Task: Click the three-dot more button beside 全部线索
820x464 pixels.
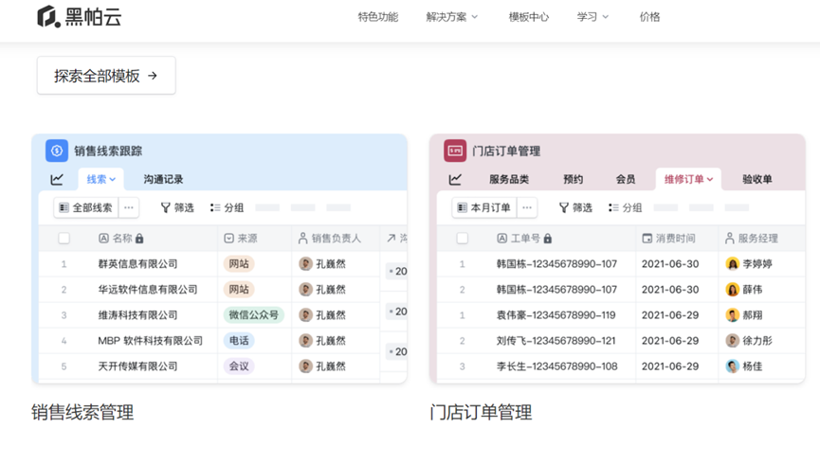Action: [x=129, y=207]
